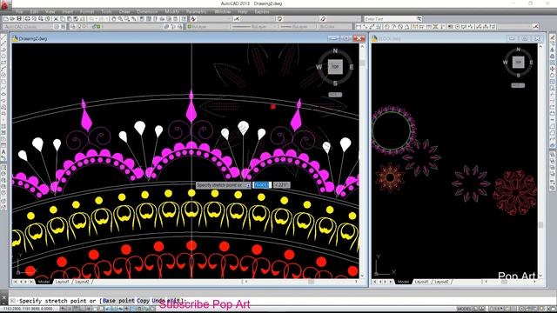Select the Mirror tool in Modify toolbar
The width and height of the screenshot is (557, 313).
(x=553, y=50)
